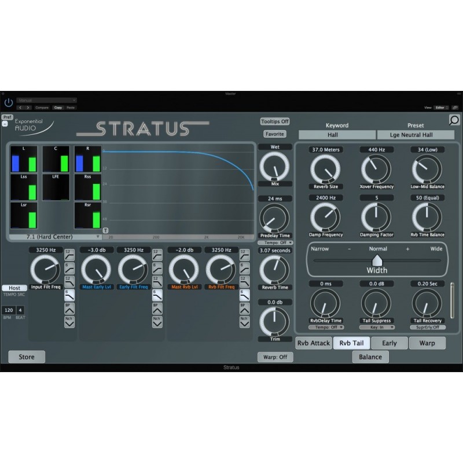Set the Width slider to Normal

(x=378, y=261)
